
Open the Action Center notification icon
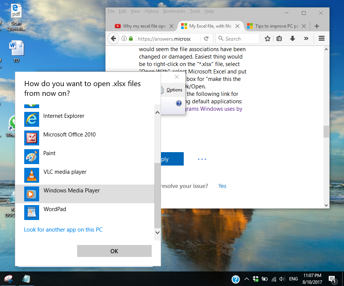pyautogui.click(x=332, y=279)
